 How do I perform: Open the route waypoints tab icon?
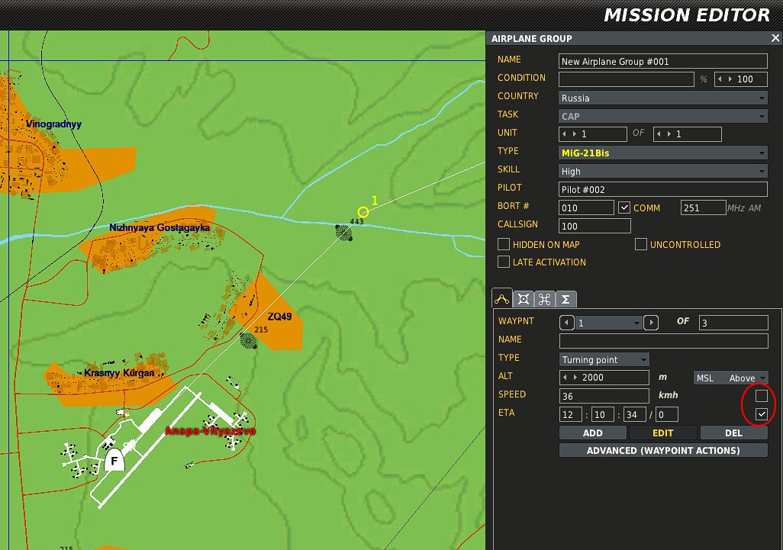click(x=502, y=298)
